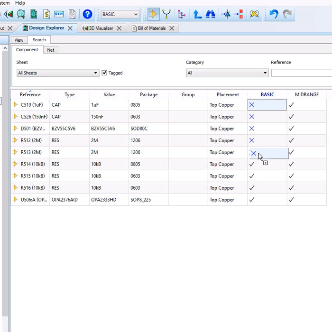The height and width of the screenshot is (332, 332).
Task: Toggle BASIC checkmark for R514 (10kB)
Action: 251,164
